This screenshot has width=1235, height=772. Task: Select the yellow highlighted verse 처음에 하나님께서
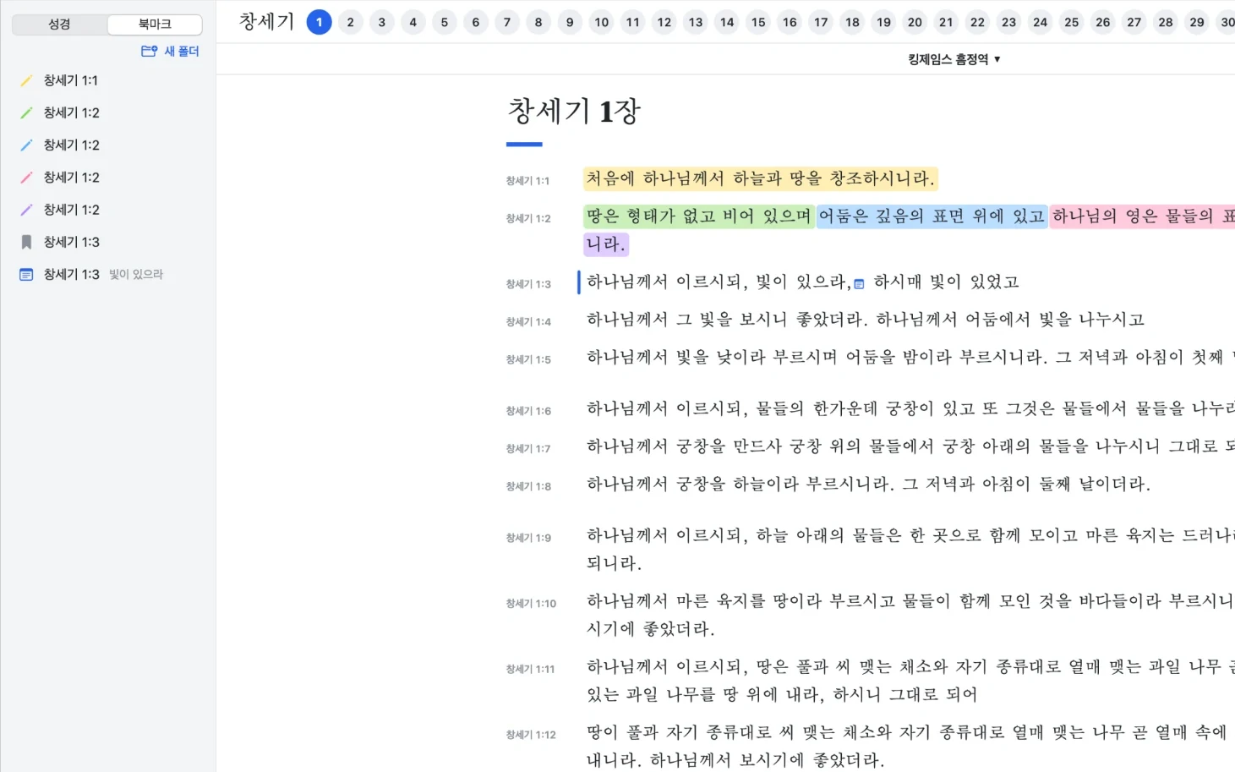pos(760,178)
